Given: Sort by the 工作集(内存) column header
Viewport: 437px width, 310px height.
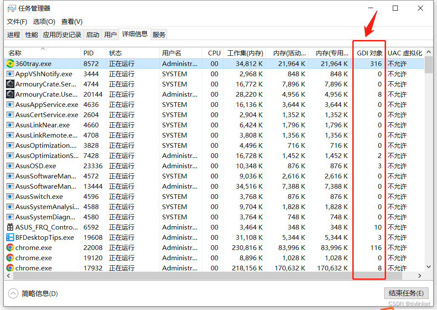Looking at the screenshot, I should click(244, 53).
